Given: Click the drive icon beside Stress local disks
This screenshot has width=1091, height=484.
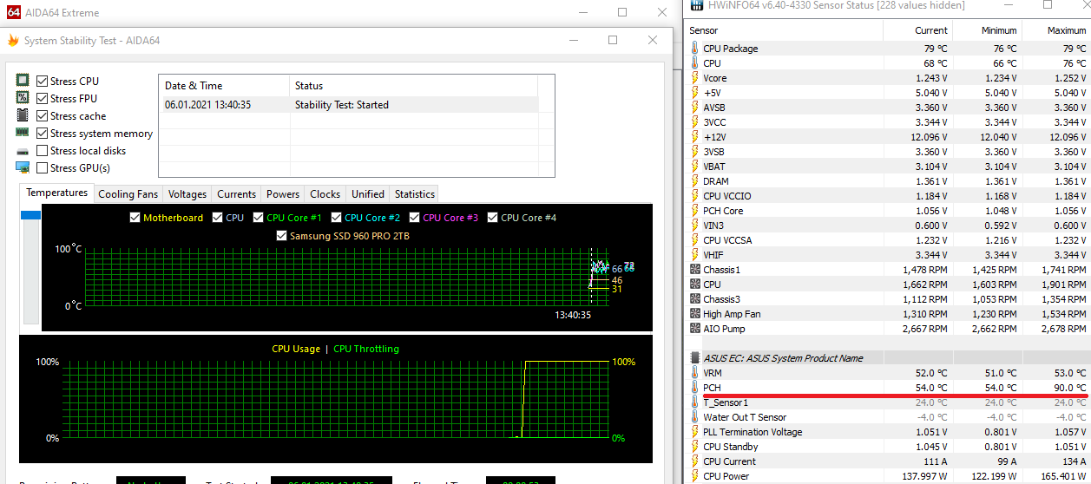Looking at the screenshot, I should click(x=23, y=151).
